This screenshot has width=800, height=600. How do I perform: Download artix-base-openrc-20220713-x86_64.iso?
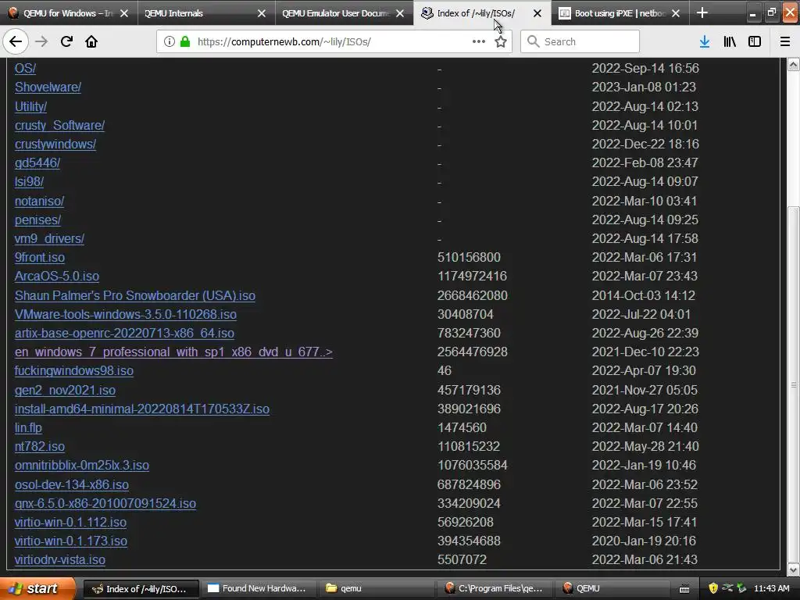pos(124,334)
